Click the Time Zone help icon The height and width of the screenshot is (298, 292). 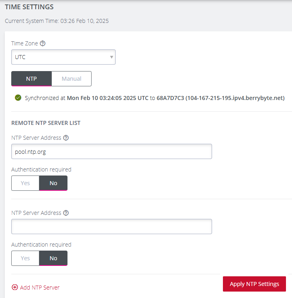pos(43,43)
